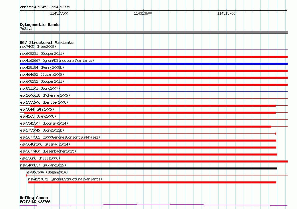This screenshot has width=297, height=209.
Task: Click the esv2735049 (Wong2012b) label
Action: tap(42, 130)
